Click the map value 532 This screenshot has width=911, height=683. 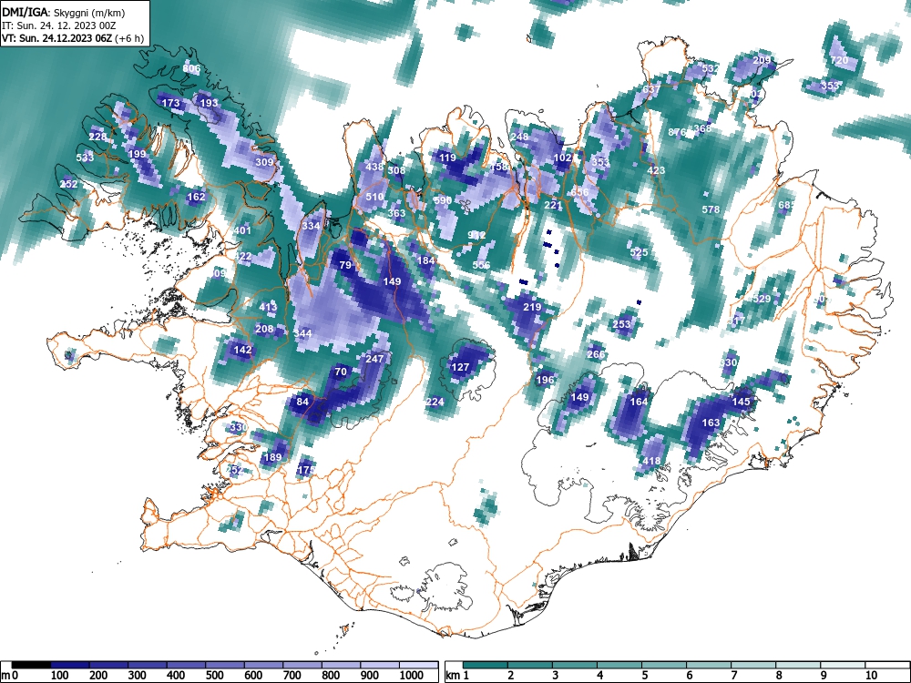click(x=711, y=68)
